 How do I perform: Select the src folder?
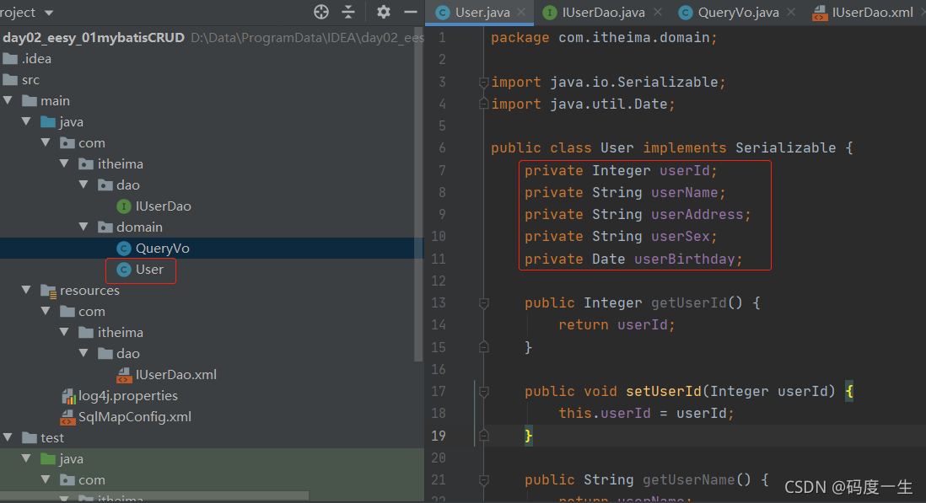tap(21, 79)
